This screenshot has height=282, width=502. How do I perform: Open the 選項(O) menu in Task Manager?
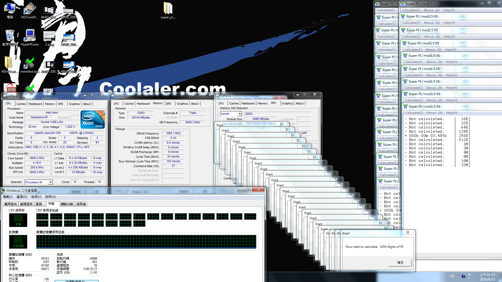tap(22, 197)
